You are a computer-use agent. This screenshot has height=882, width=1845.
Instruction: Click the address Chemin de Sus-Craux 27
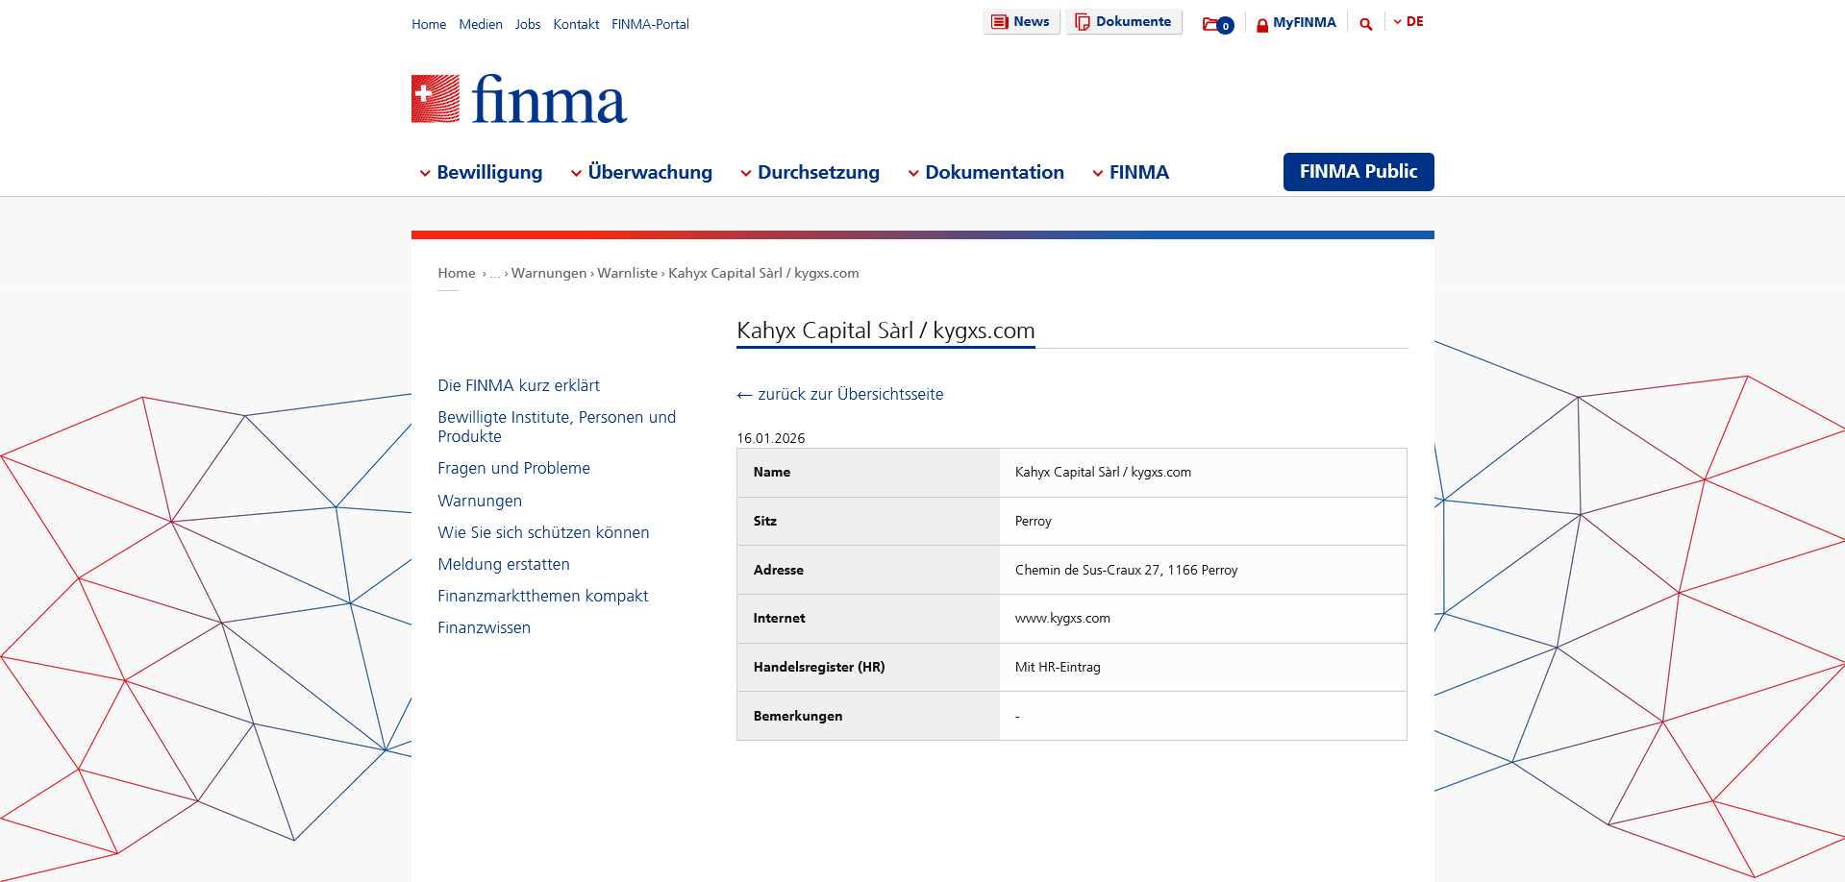coord(1127,571)
